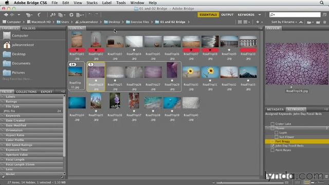Screen dimensions: 329x185
Task: Switch to Essentials workspace
Action: tap(208, 15)
